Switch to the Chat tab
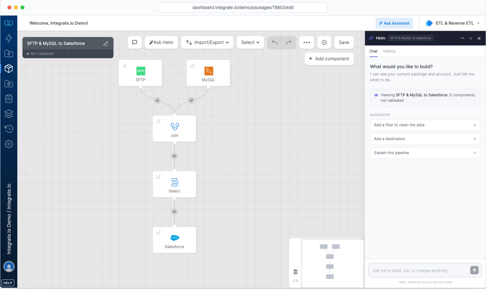 (x=373, y=51)
